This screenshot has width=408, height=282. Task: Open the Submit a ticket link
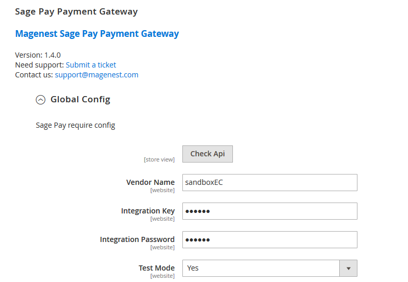click(x=91, y=65)
